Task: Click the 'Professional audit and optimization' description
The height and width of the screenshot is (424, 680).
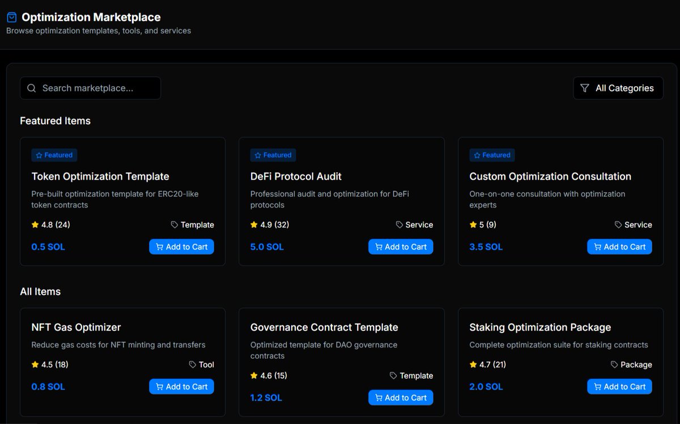Action: pyautogui.click(x=330, y=200)
